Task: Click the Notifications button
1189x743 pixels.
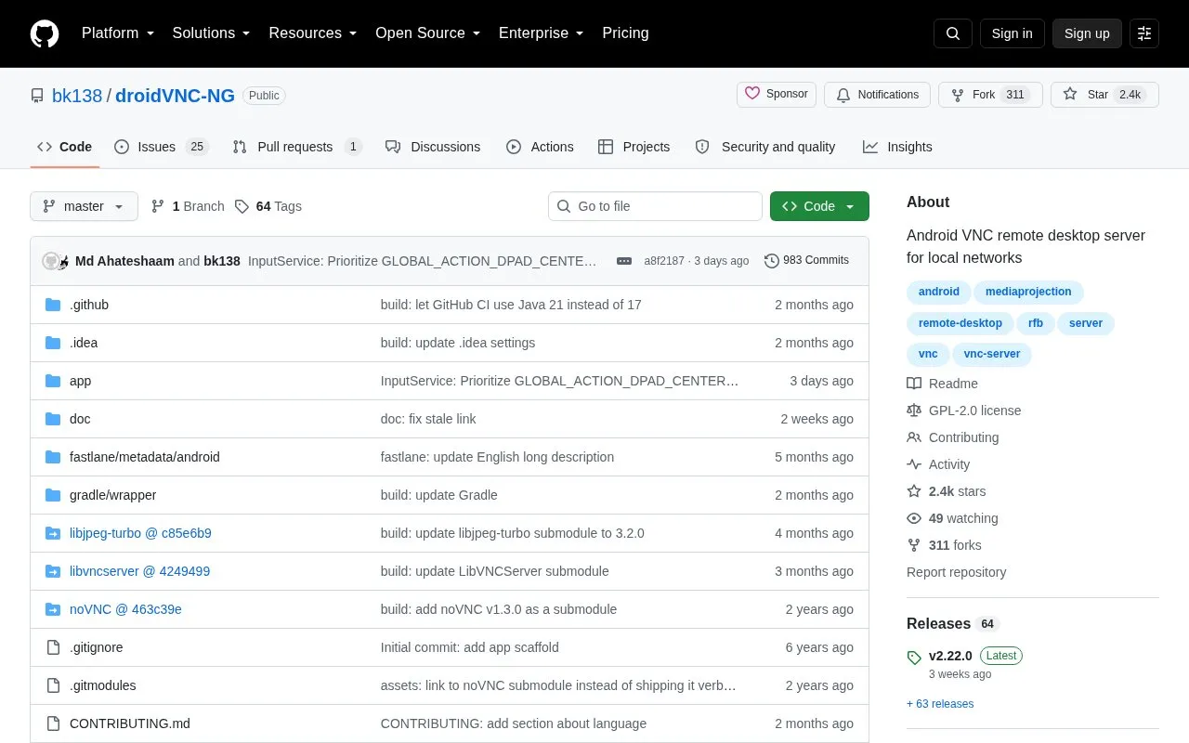Action: 878,95
